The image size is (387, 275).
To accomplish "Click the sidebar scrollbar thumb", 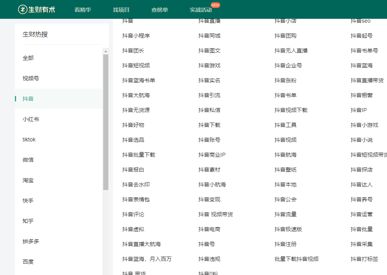I will click(x=106, y=122).
